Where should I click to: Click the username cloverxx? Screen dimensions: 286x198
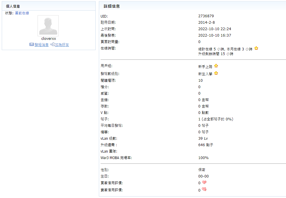49,39
